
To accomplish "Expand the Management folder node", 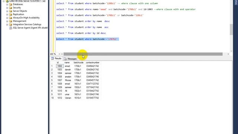I will pos(7,21).
